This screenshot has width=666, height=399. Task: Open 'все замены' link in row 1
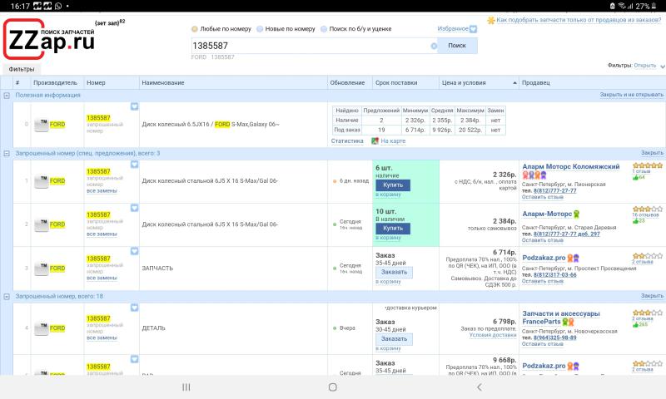coord(102,191)
